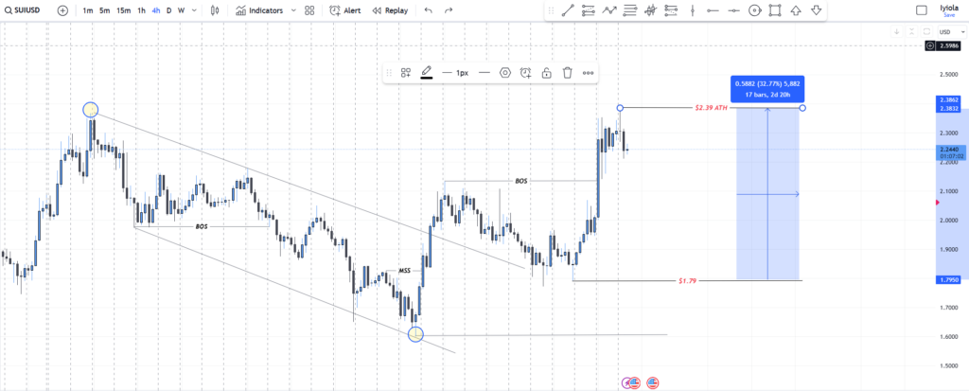Click the plus button beside 2.5986
This screenshot has height=391, width=969.
pos(930,45)
